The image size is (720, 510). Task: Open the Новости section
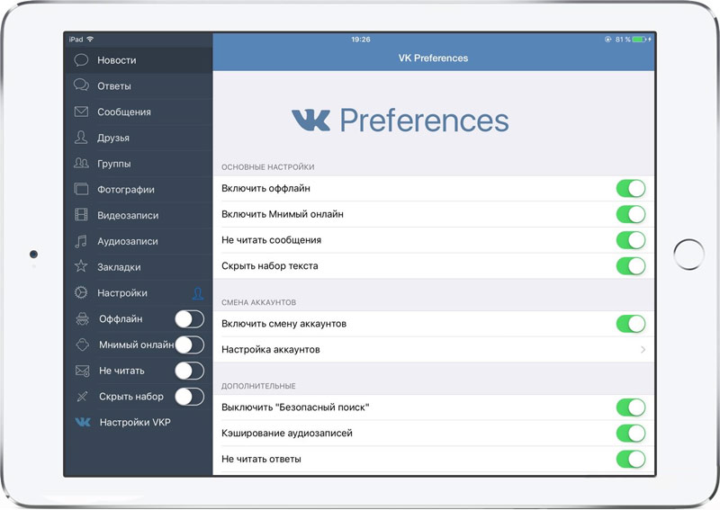[139, 60]
